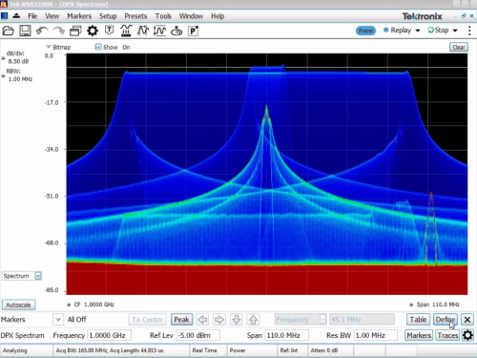Open the Markers menu
Image resolution: width=477 pixels, height=358 pixels.
tap(79, 16)
